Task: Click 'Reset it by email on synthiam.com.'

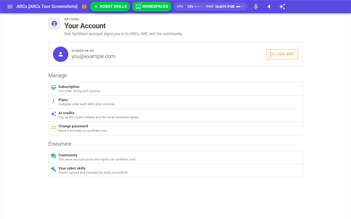Action: [x=83, y=130]
